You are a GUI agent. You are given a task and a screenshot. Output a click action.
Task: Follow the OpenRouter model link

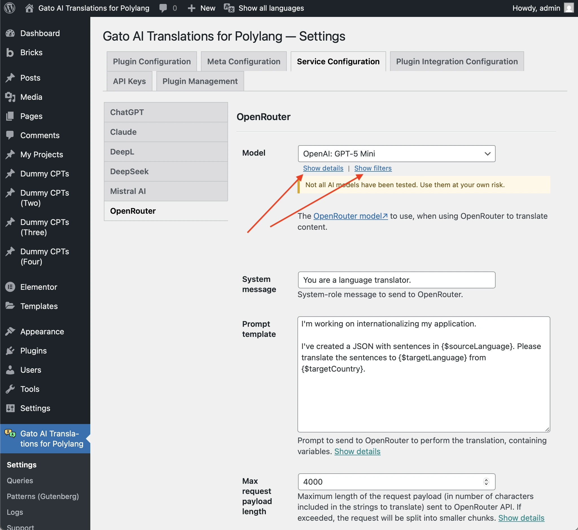pos(350,216)
